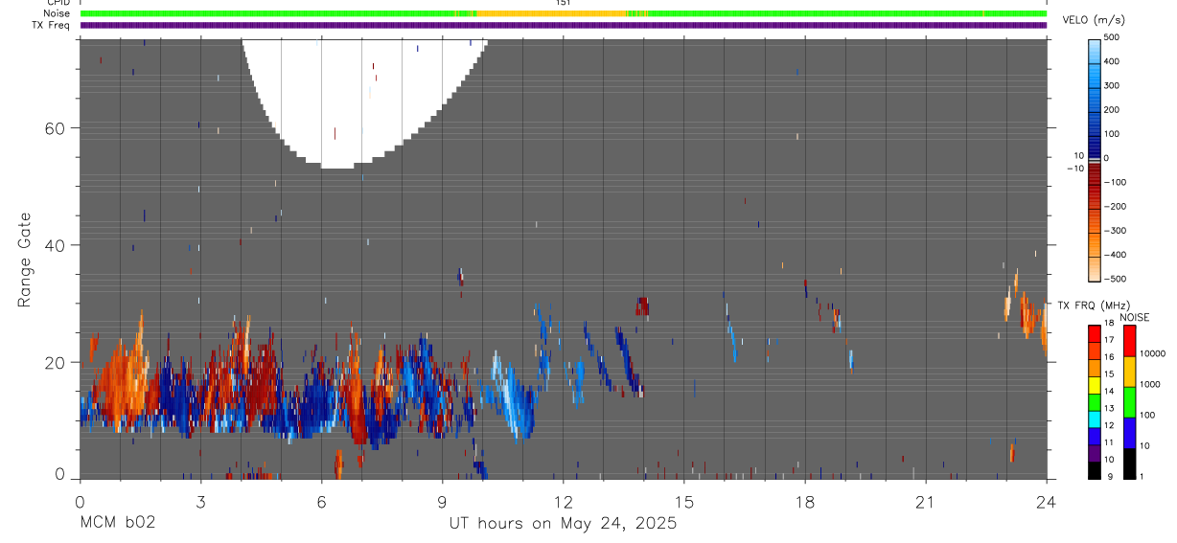Select the orange segment of the Noise bar

click(x=552, y=13)
